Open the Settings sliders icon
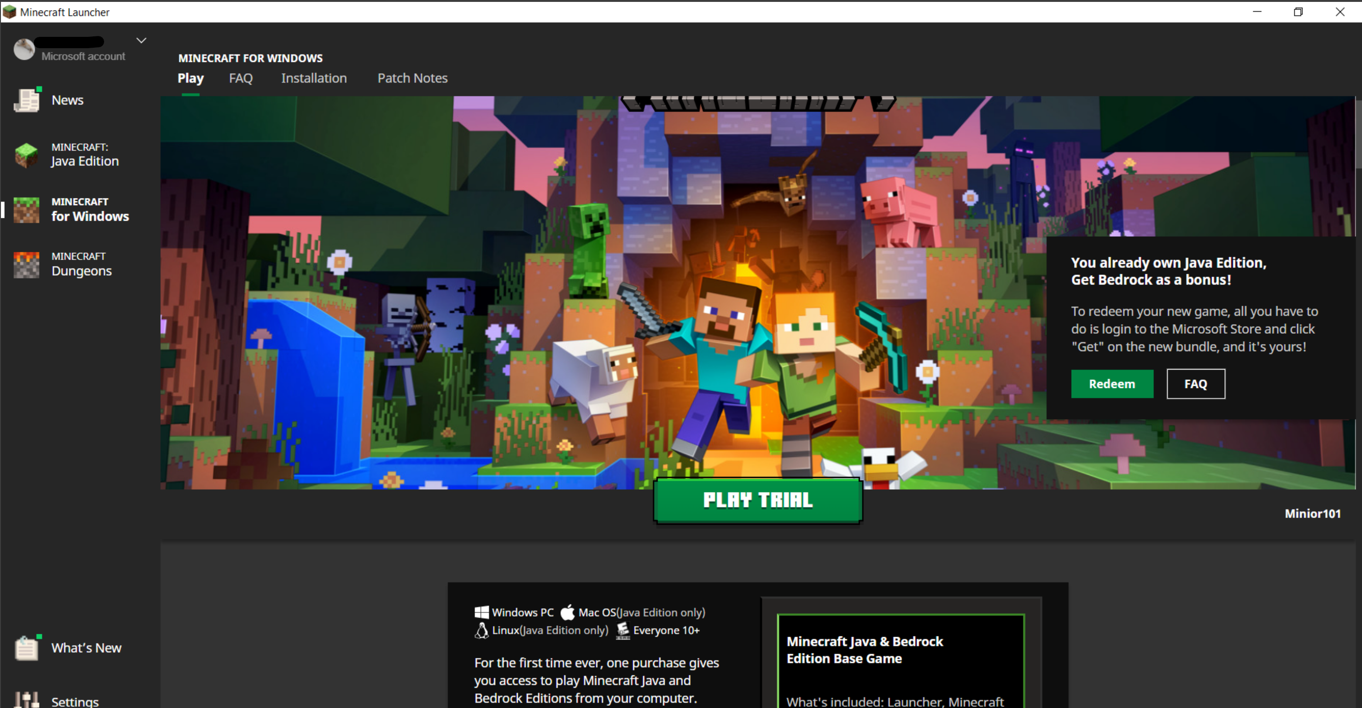Viewport: 1362px width, 708px height. [x=26, y=700]
